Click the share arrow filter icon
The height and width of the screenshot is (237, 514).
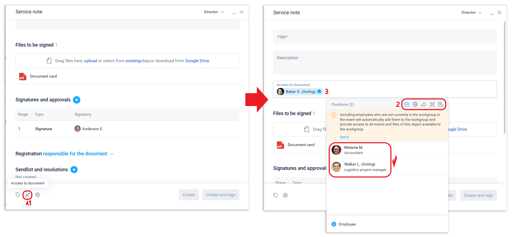tap(424, 104)
